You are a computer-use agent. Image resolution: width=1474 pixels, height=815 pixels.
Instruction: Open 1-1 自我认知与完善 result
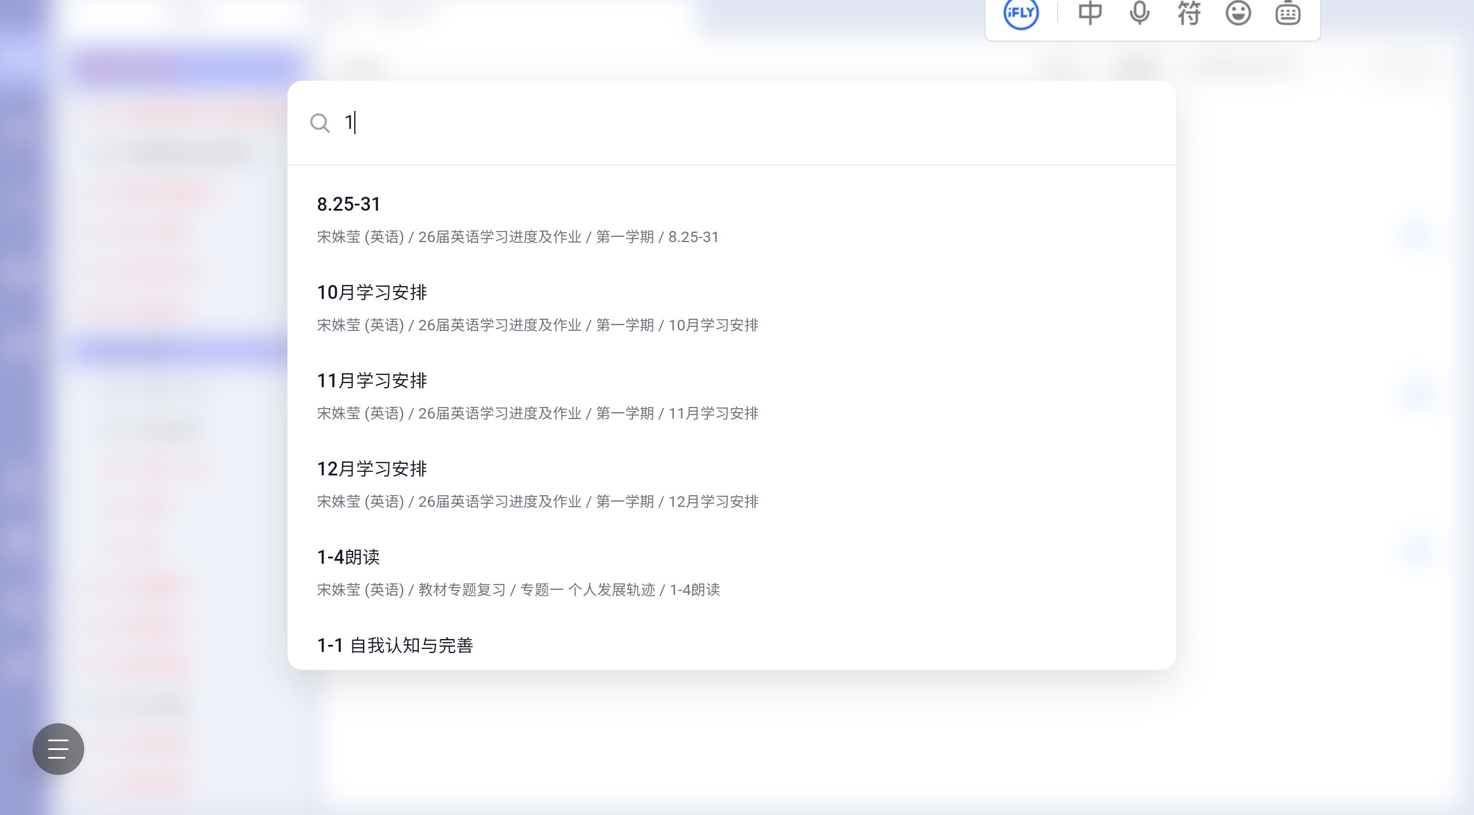(395, 645)
